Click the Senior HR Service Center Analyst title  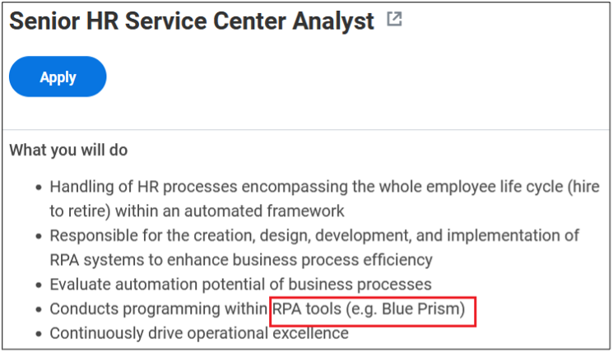[192, 21]
